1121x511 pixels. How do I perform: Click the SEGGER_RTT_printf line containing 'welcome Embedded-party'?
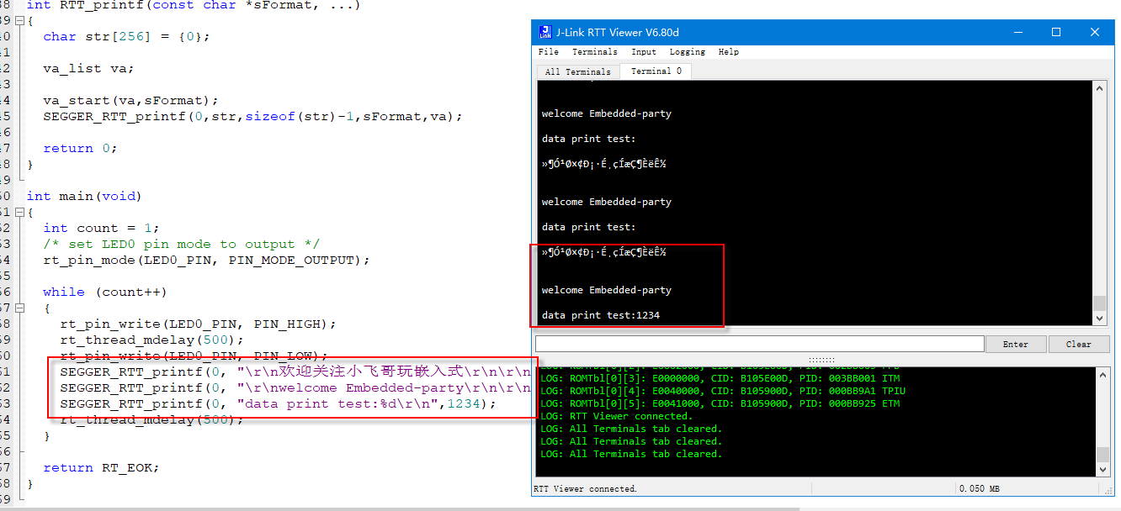tap(295, 387)
